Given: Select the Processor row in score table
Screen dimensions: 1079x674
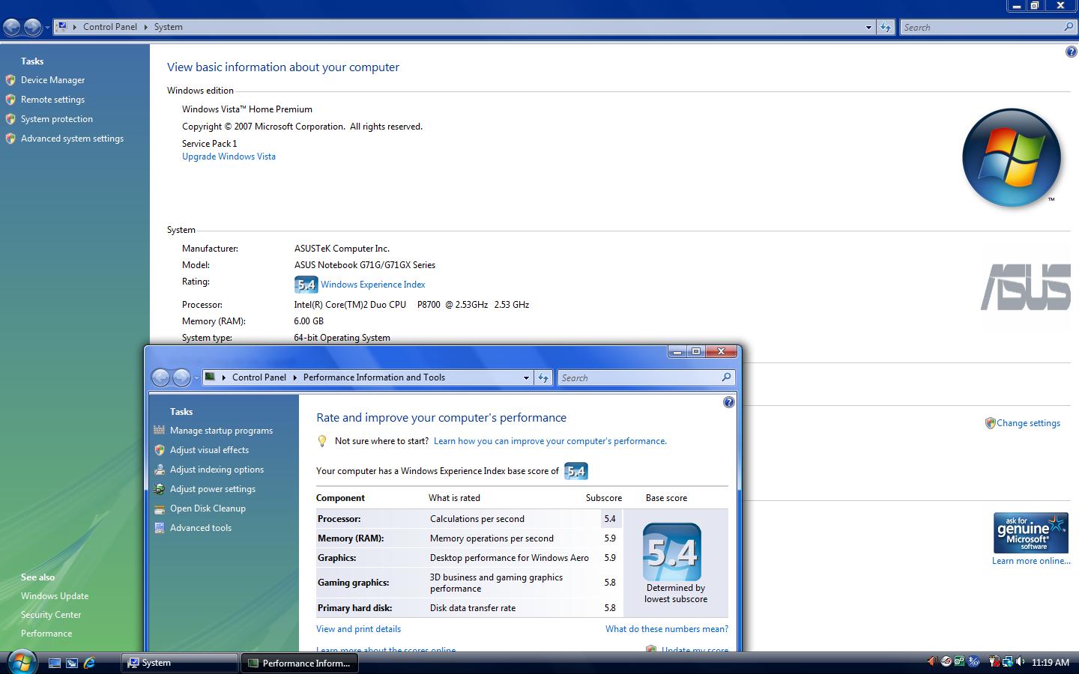Looking at the screenshot, I should 470,519.
